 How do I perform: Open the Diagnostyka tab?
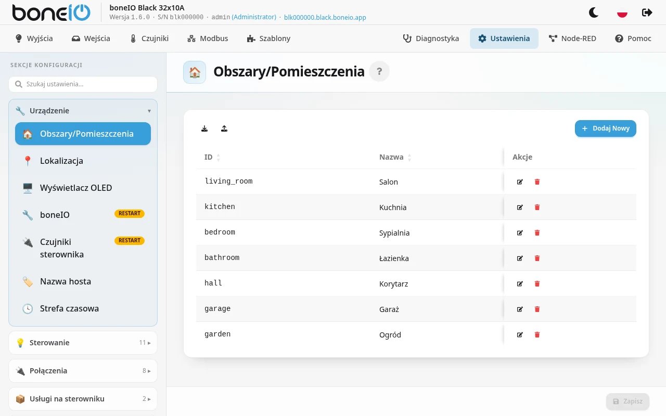(x=431, y=38)
